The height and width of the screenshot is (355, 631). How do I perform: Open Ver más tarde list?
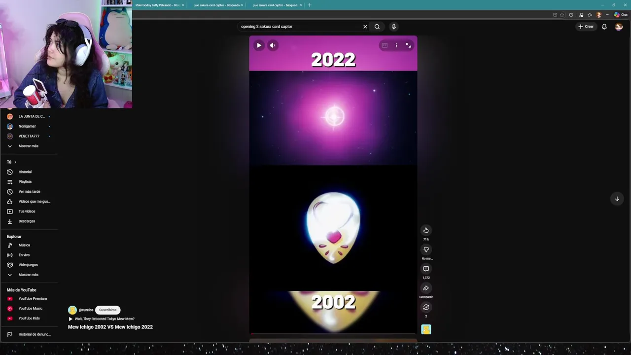[29, 192]
